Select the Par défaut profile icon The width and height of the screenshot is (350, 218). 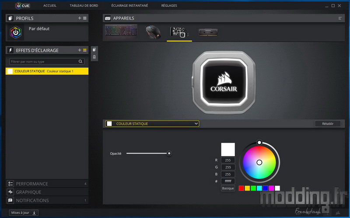pyautogui.click(x=16, y=32)
